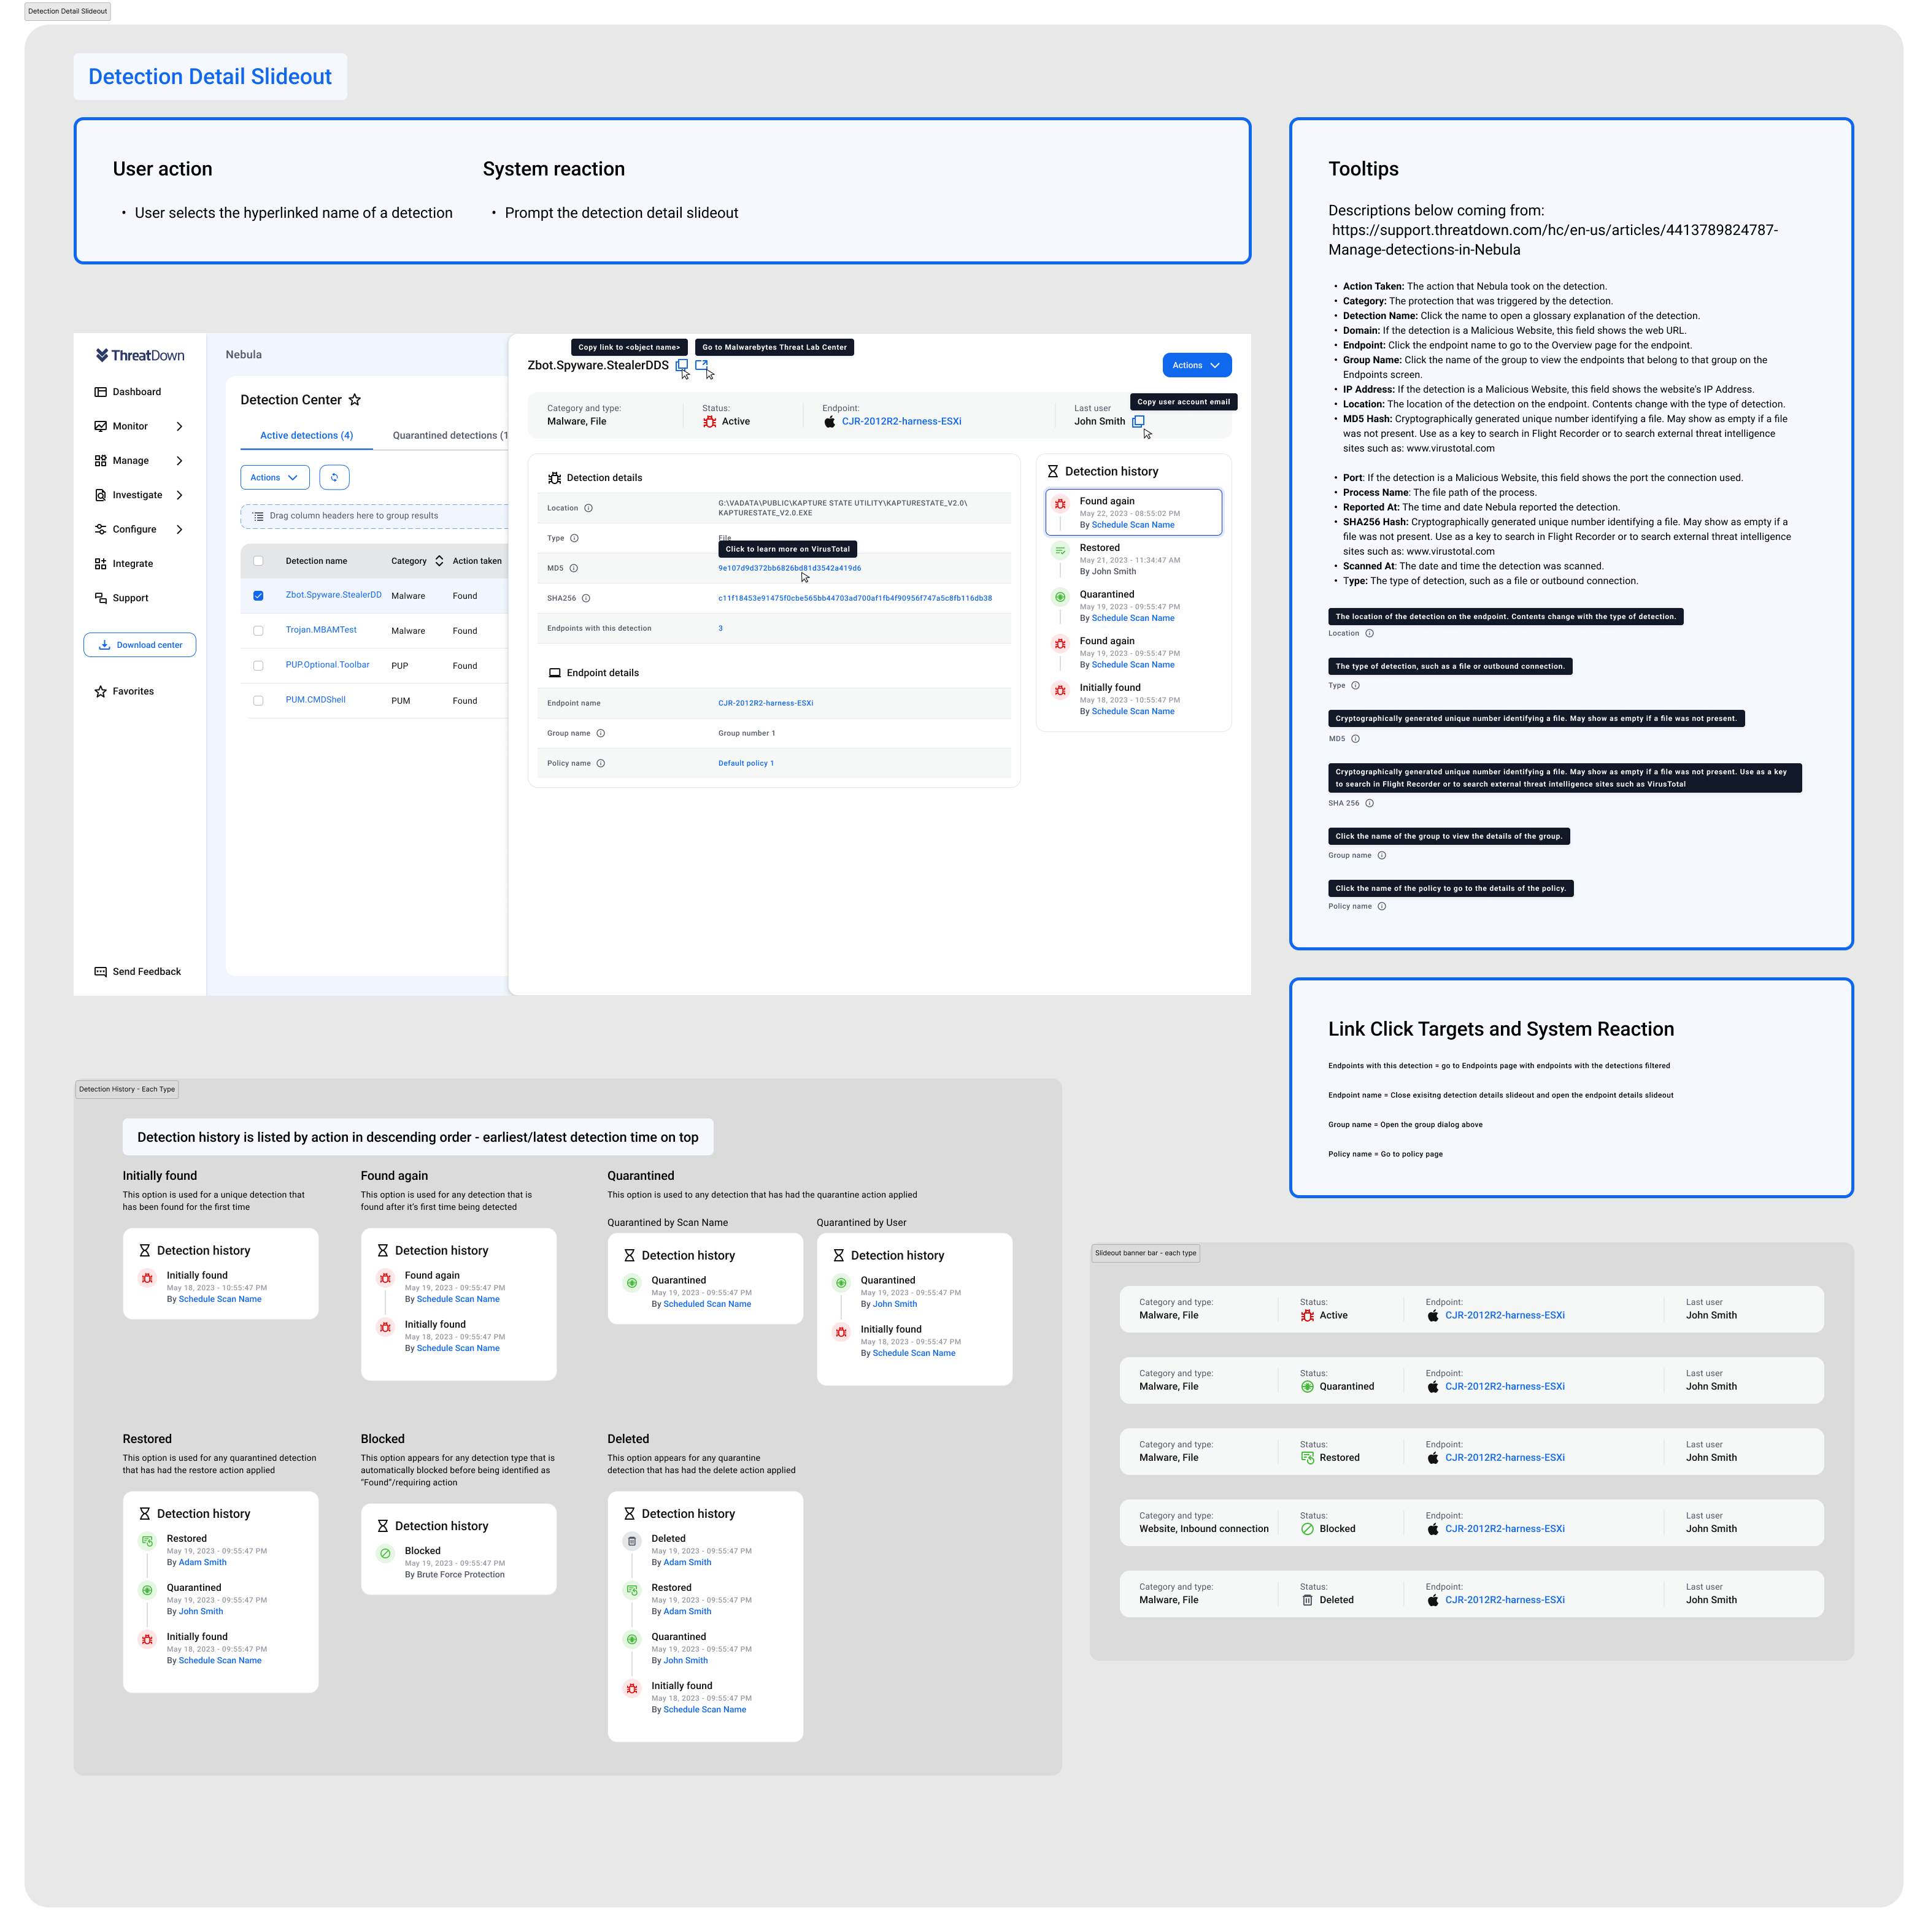Expand the Configure sidebar submenu
Viewport: 1928px width, 1932px height.
[x=179, y=529]
